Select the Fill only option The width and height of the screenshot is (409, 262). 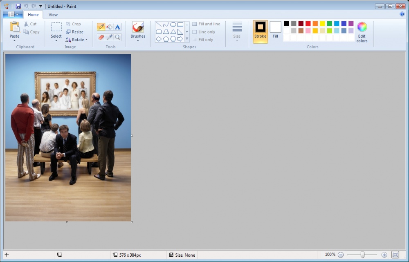click(203, 40)
